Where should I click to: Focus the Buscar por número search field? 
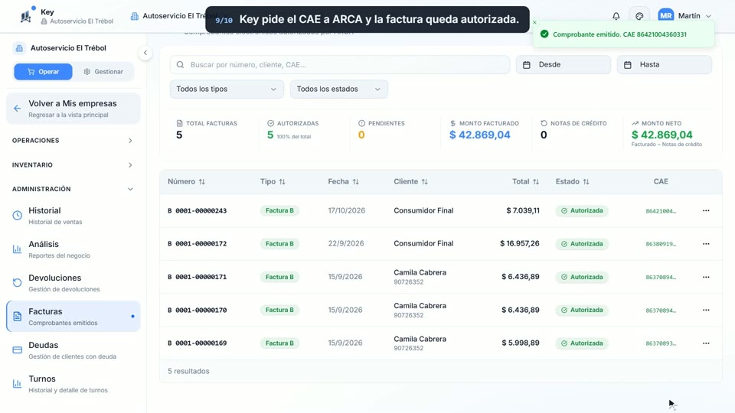[x=340, y=64]
